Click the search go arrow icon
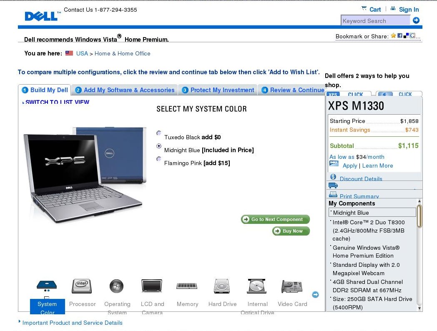 point(416,20)
